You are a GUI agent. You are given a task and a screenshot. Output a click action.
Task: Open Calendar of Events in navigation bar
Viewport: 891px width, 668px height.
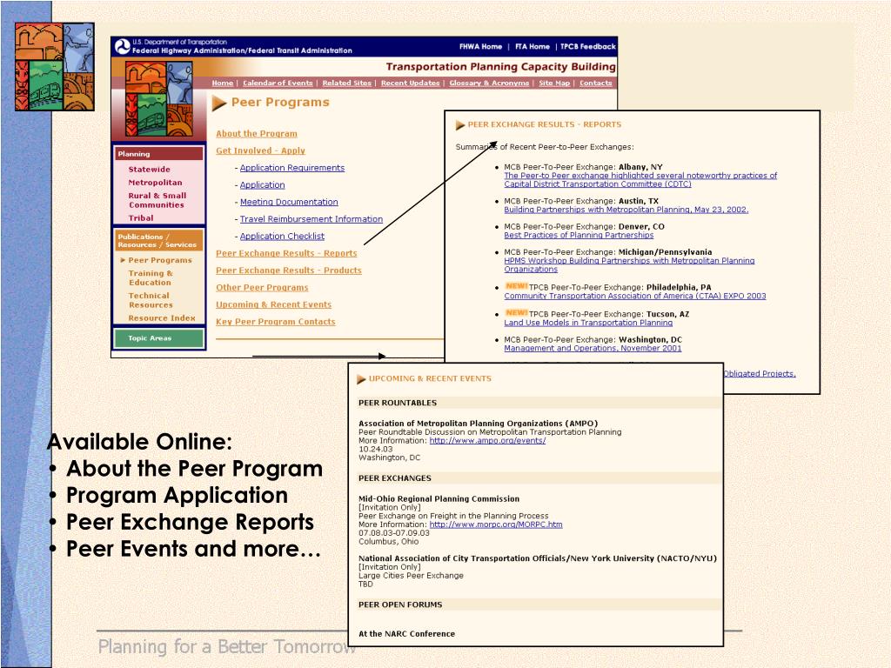(278, 83)
